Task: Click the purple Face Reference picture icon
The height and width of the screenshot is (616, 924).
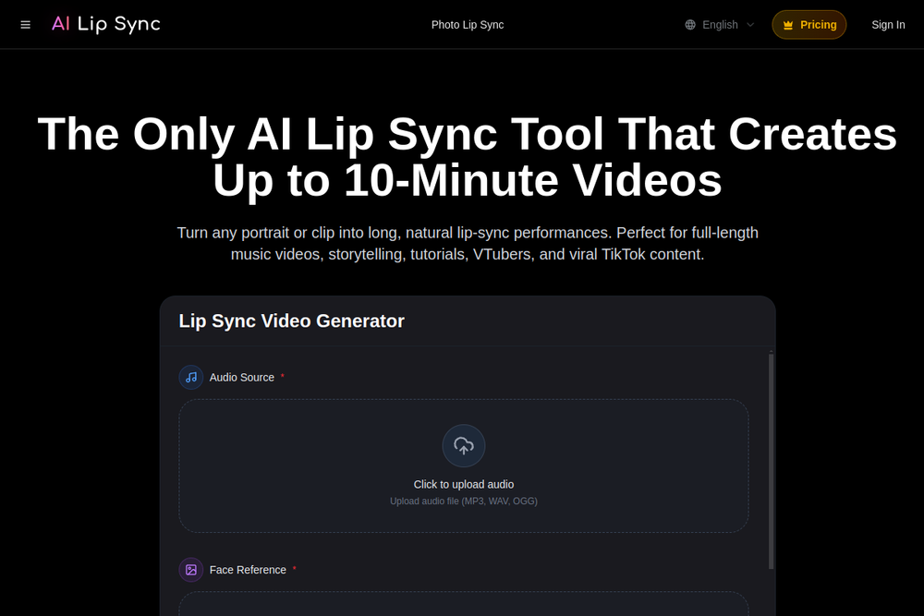Action: point(190,570)
